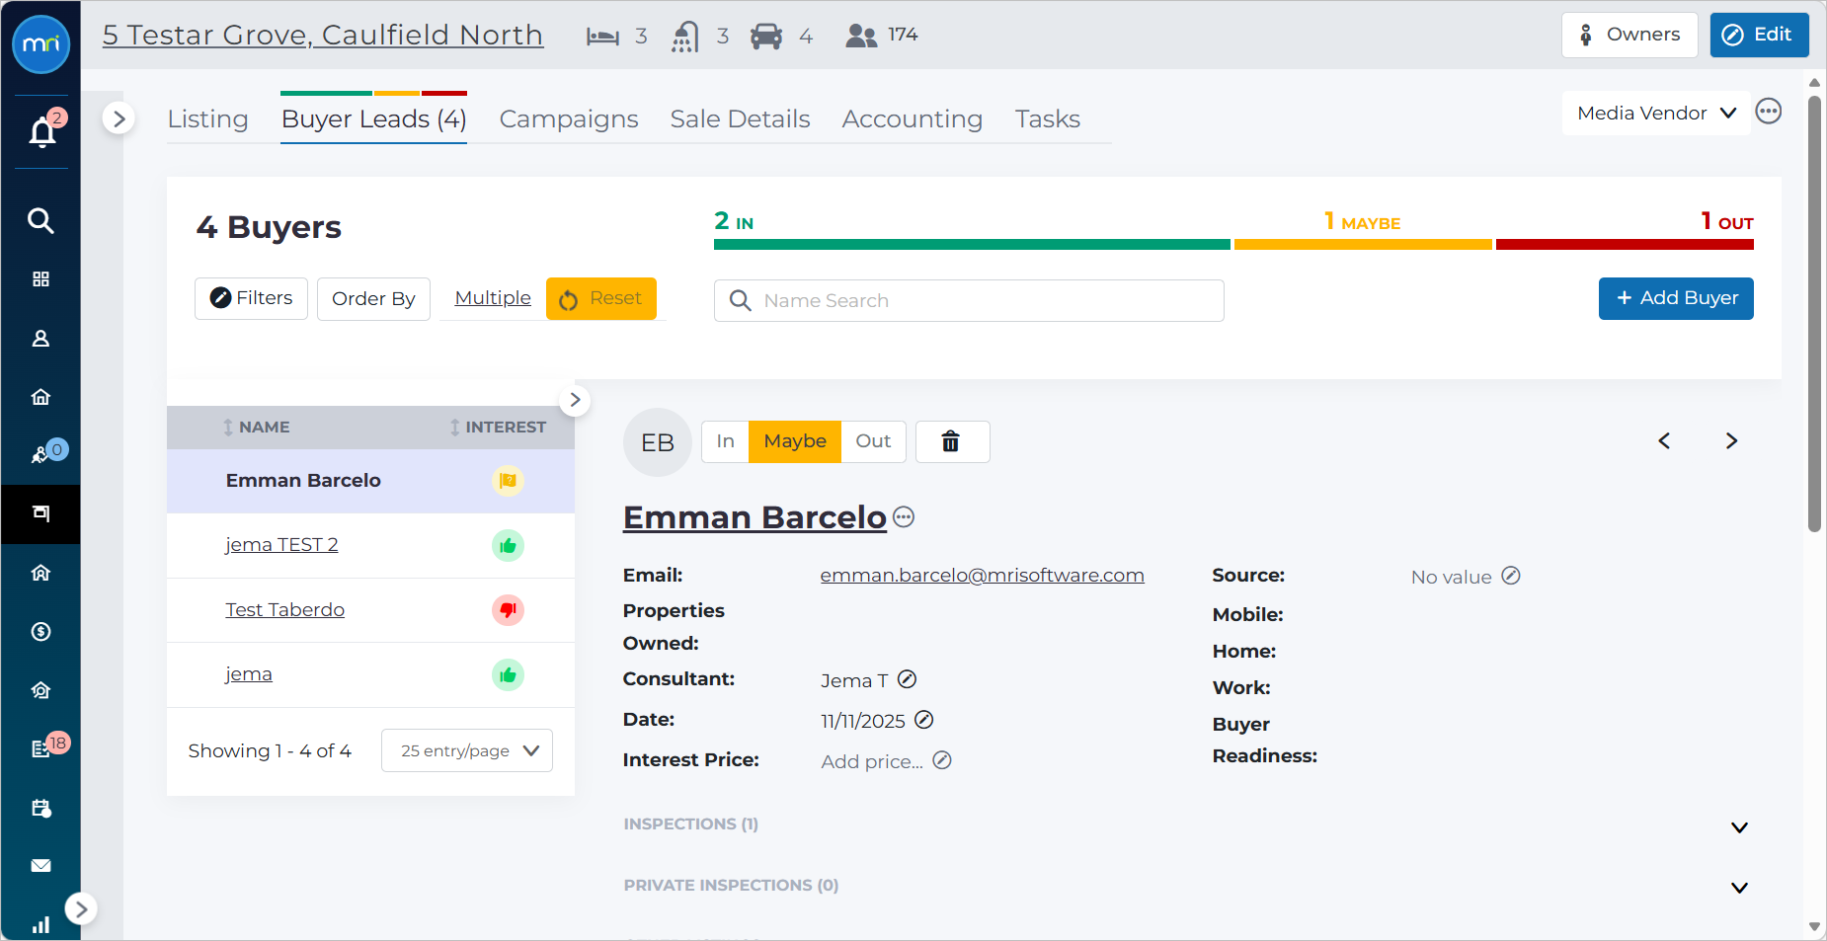Click the trash icon to delete buyer
Image resolution: width=1827 pixels, height=941 pixels.
[x=952, y=441]
